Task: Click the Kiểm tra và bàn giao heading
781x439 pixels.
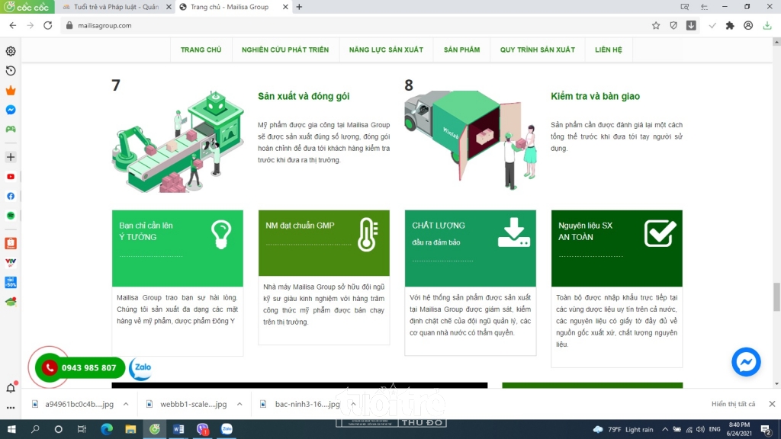Action: click(595, 96)
